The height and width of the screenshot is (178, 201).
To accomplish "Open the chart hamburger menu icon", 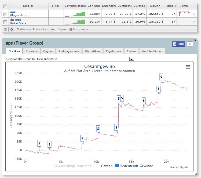I will tap(188, 67).
